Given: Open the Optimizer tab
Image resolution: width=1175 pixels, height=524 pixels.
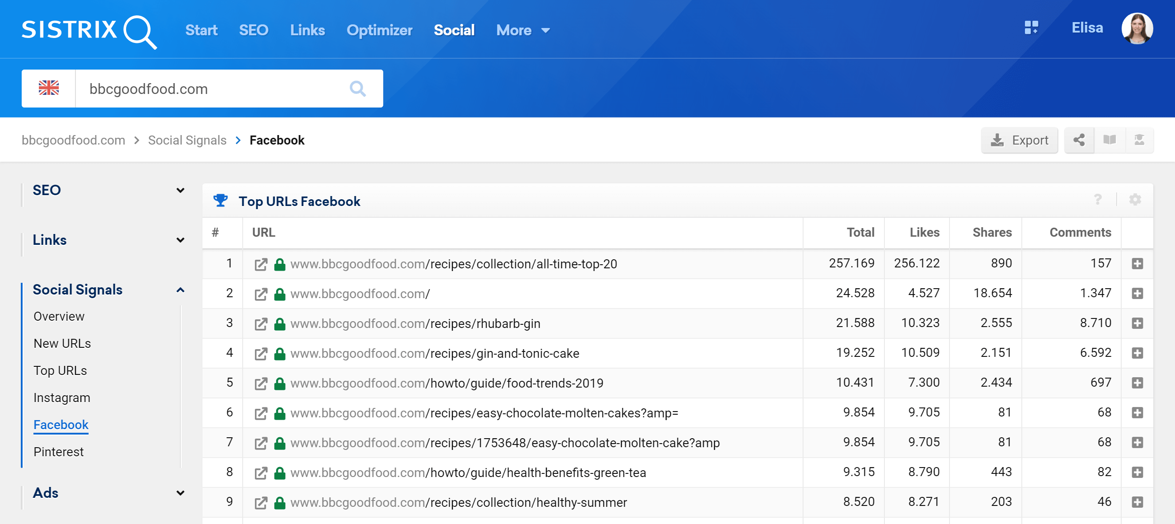Looking at the screenshot, I should coord(379,30).
